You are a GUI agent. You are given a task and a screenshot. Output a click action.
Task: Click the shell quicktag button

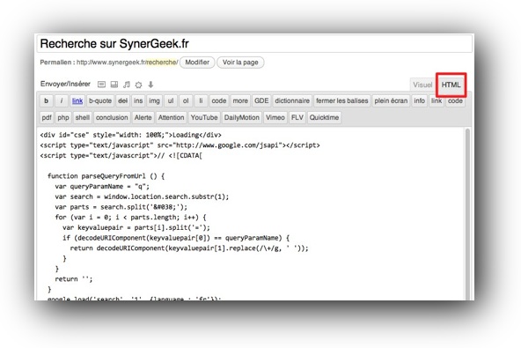click(83, 117)
